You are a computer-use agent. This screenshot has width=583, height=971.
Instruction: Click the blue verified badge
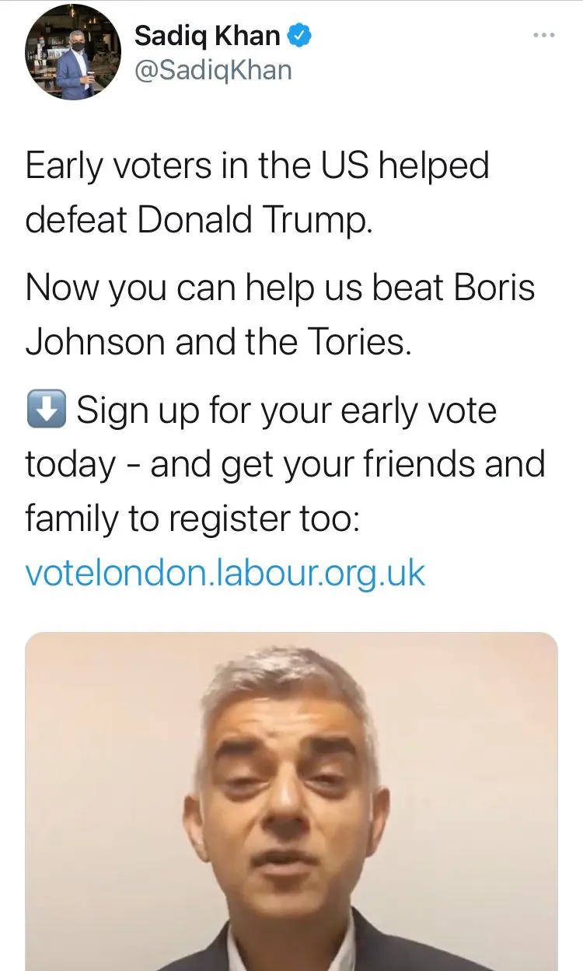coord(300,35)
